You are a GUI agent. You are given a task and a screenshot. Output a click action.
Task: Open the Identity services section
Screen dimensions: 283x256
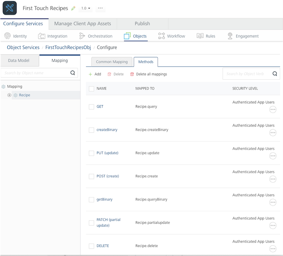(x=15, y=36)
